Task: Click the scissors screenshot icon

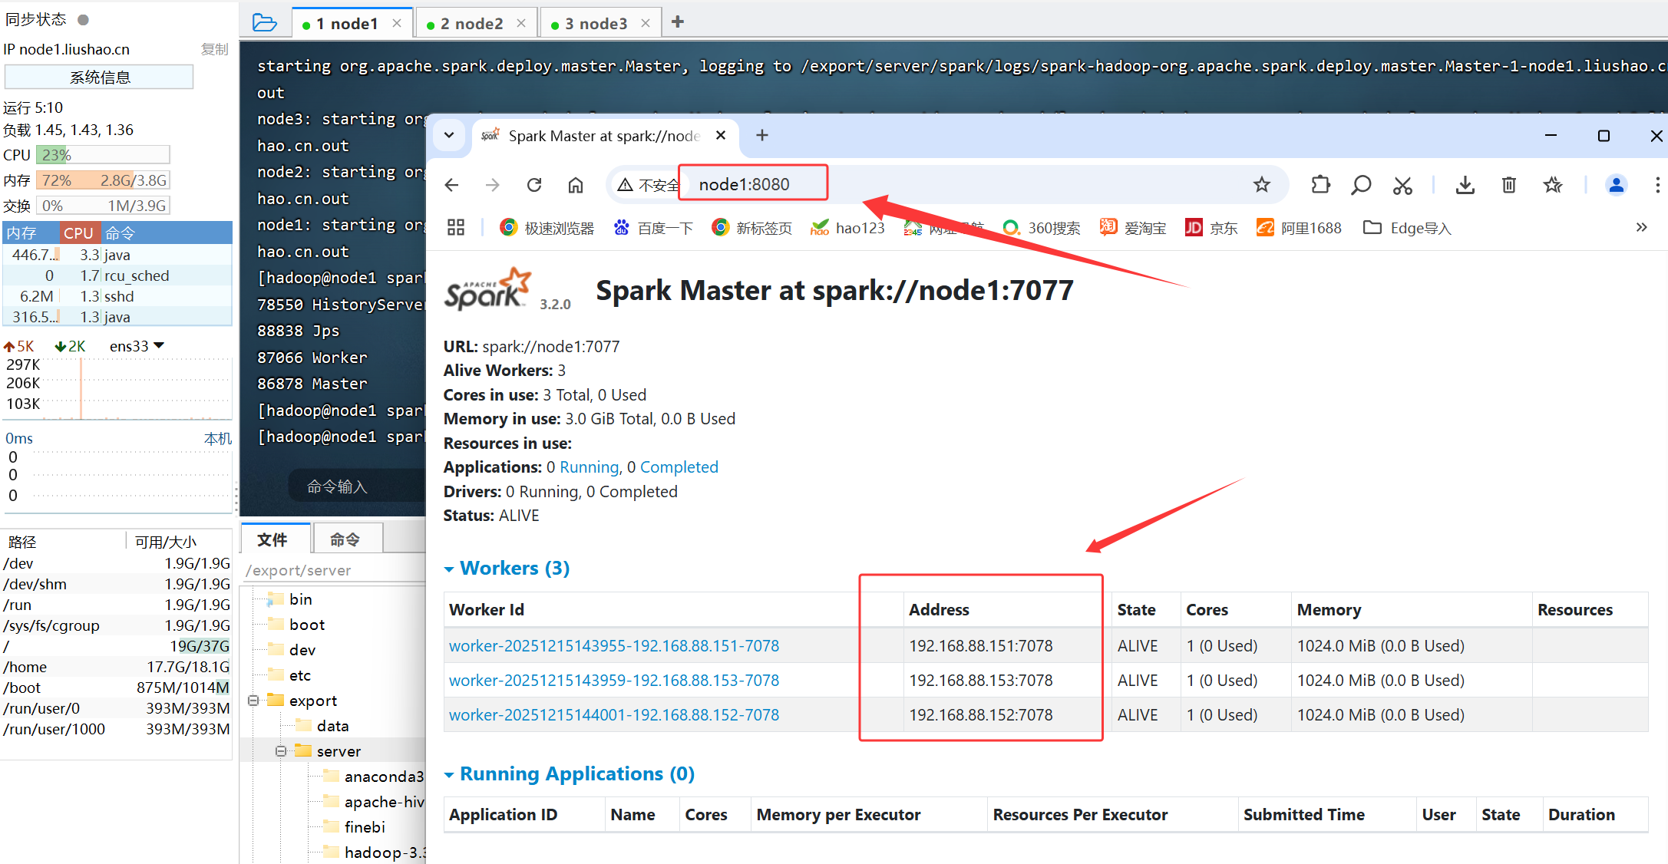Action: click(x=1402, y=185)
